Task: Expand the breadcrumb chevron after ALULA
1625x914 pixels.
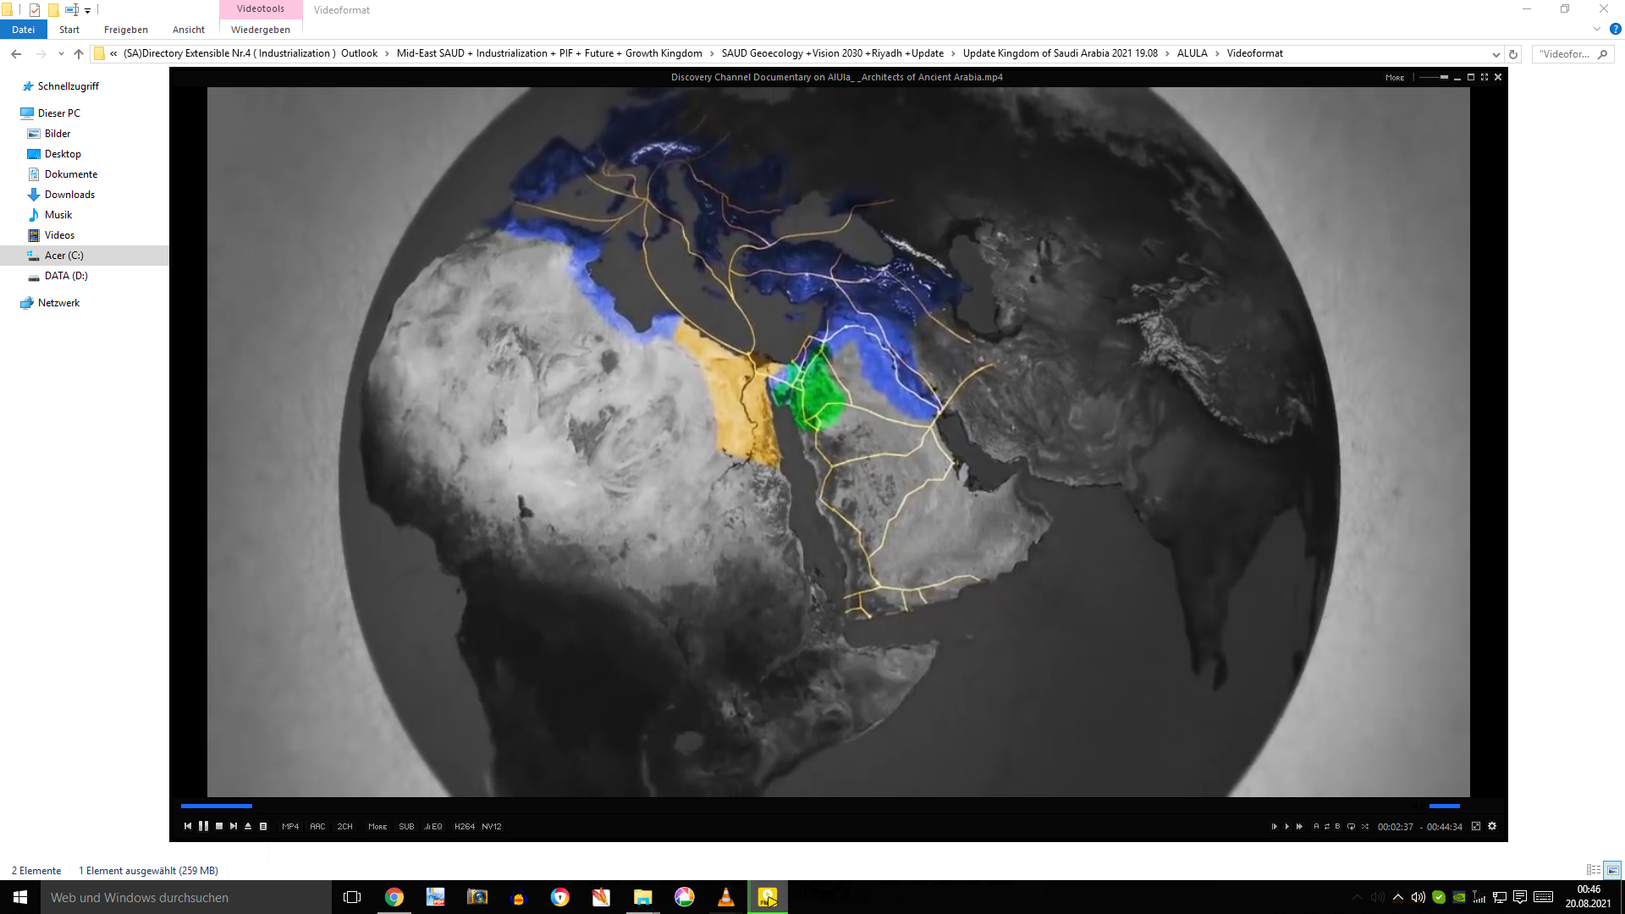Action: 1218,53
